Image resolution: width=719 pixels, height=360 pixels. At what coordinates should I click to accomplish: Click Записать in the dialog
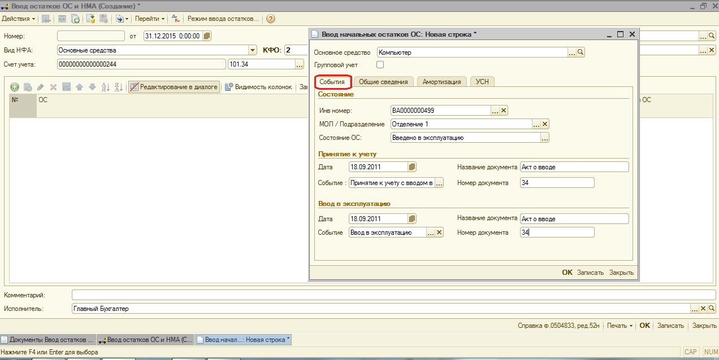tap(590, 273)
